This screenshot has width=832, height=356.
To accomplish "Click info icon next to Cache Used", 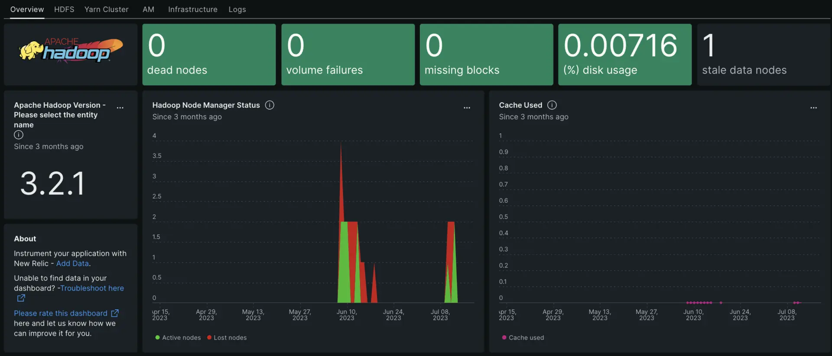I will point(552,105).
